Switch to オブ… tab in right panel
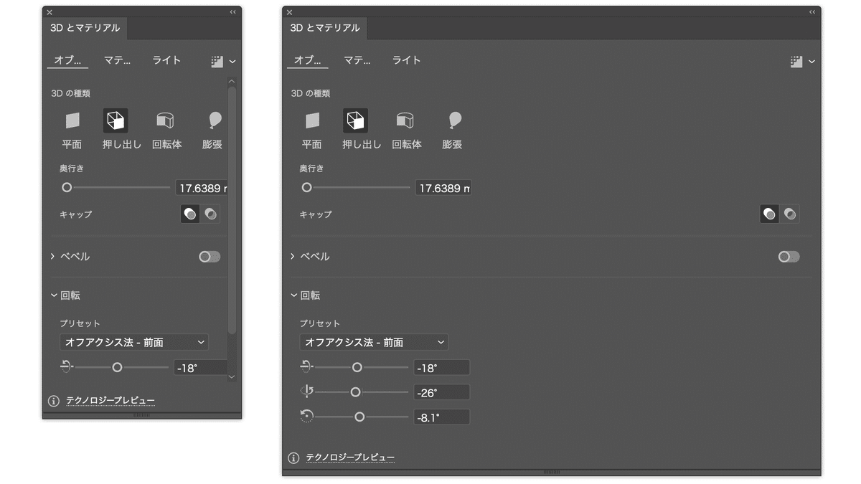861x484 pixels. (308, 60)
